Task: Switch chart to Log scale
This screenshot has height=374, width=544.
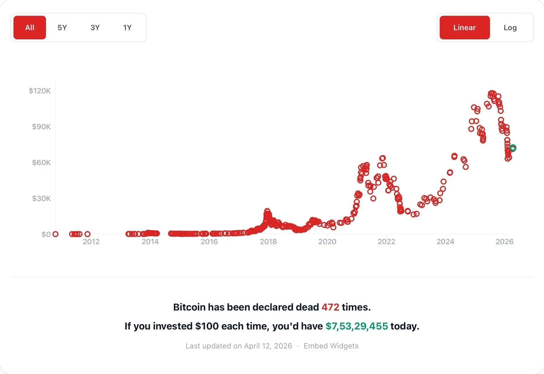Action: [x=510, y=28]
